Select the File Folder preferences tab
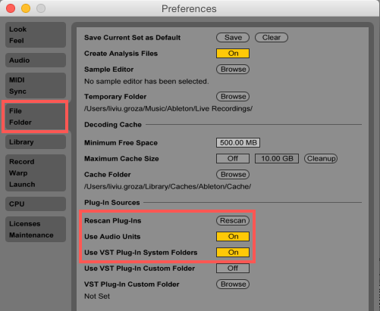 pyautogui.click(x=36, y=117)
